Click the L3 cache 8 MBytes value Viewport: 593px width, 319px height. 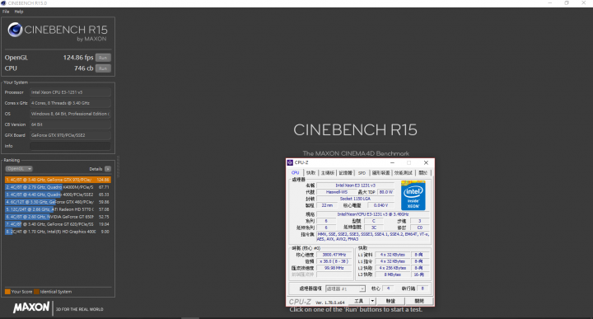(x=392, y=274)
